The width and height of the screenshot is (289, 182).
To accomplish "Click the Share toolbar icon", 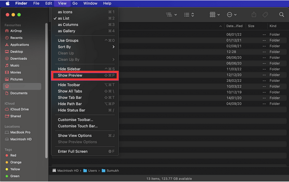I will click(x=254, y=14).
